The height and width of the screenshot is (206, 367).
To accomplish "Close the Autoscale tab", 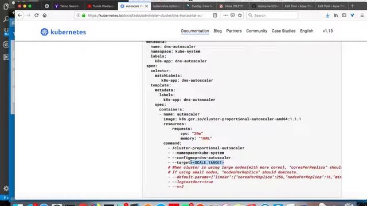I will tap(147, 6).
